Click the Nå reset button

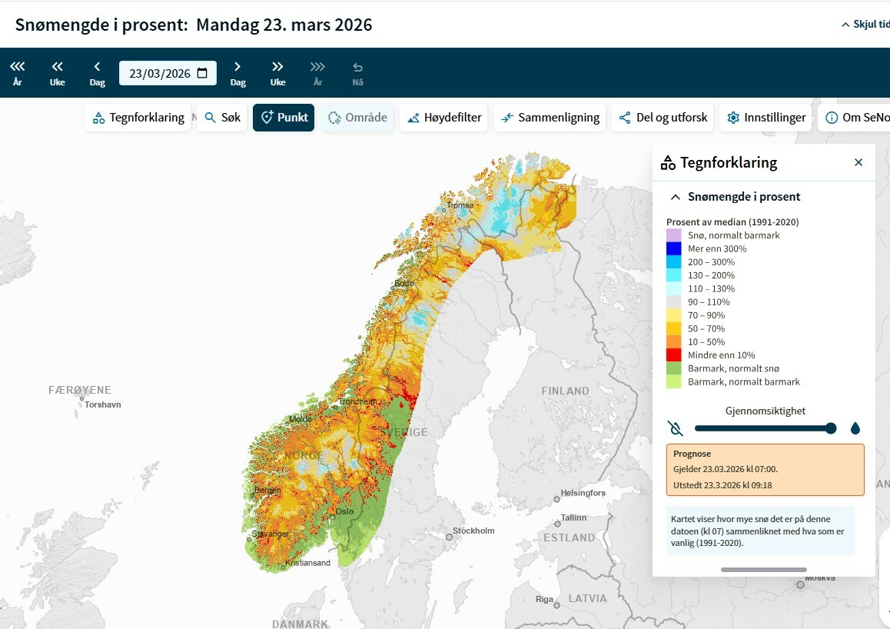point(357,74)
